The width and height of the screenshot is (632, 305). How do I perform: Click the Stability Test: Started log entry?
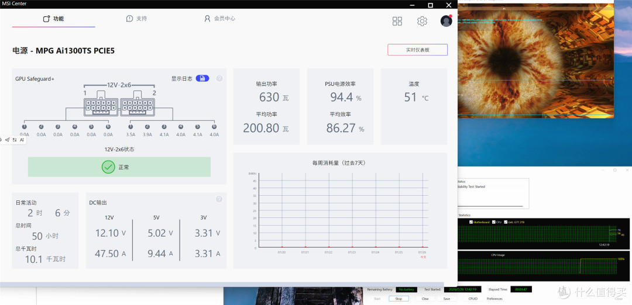click(x=470, y=187)
